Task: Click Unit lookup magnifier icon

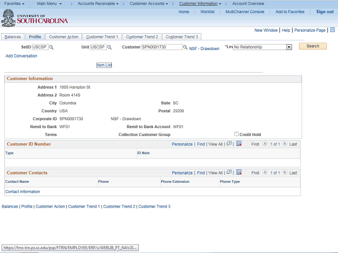Action: [109, 47]
